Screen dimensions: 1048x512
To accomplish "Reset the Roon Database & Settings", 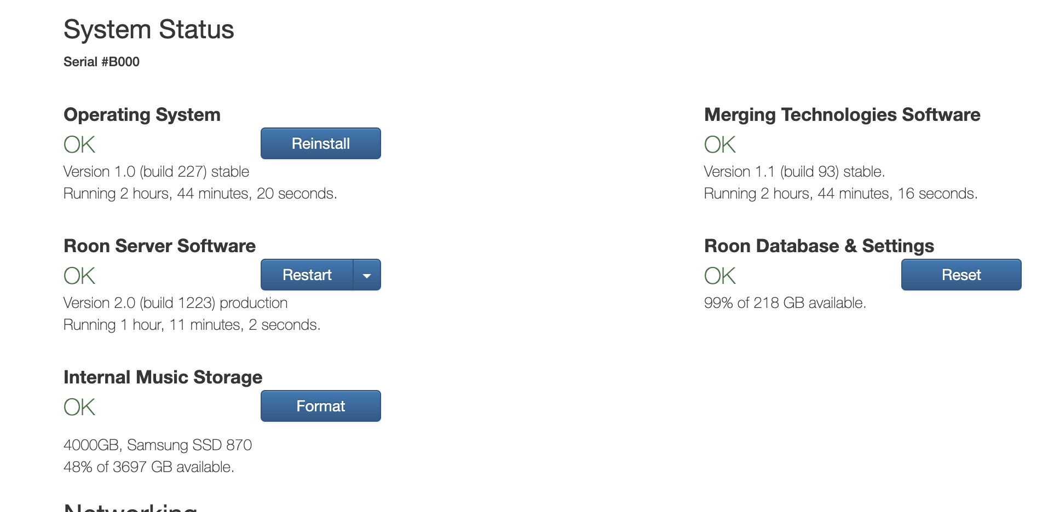I will coord(961,275).
